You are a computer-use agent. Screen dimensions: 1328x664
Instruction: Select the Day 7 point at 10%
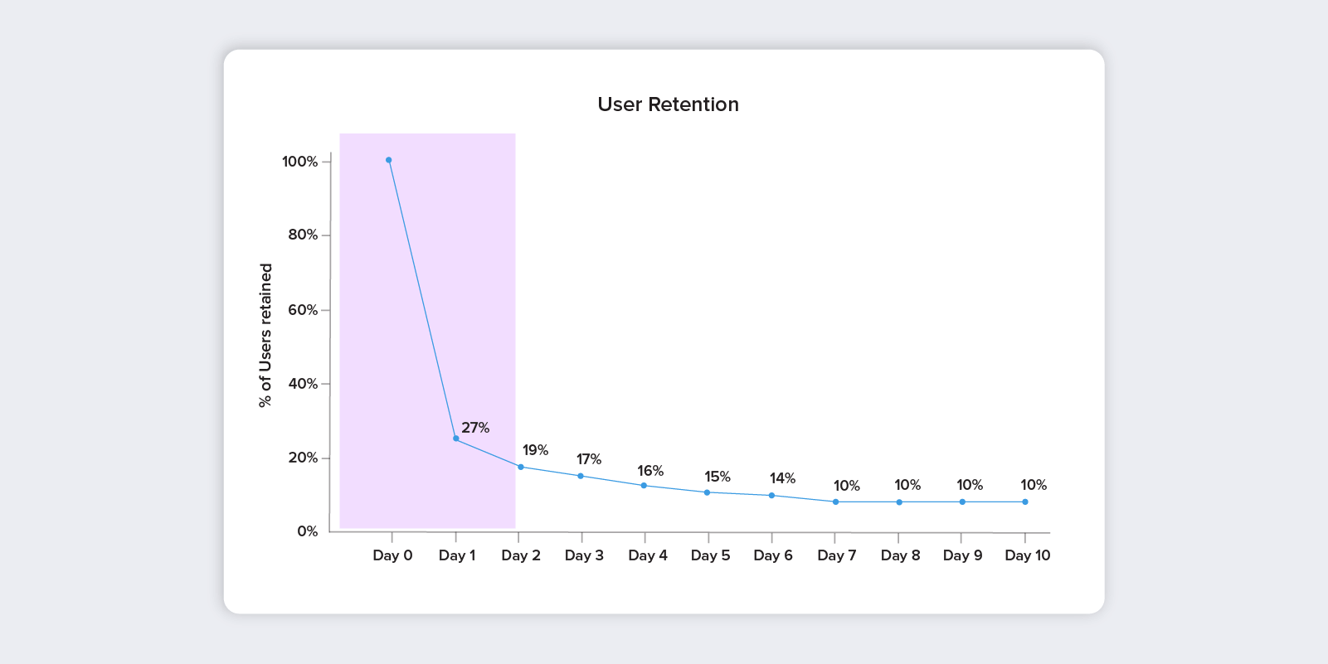coord(835,502)
